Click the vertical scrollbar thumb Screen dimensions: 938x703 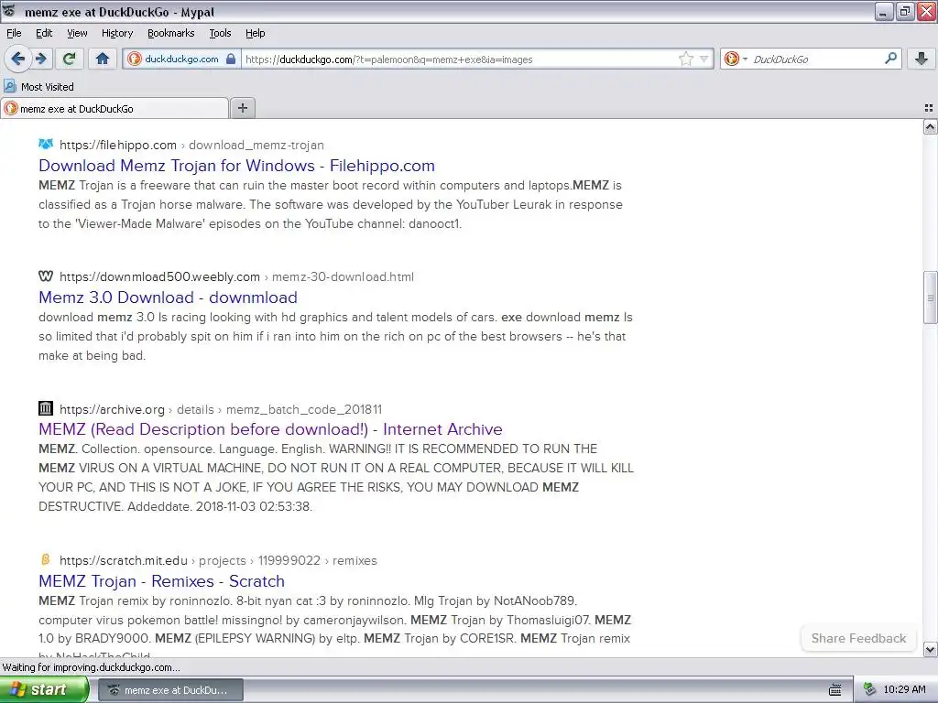tap(931, 297)
